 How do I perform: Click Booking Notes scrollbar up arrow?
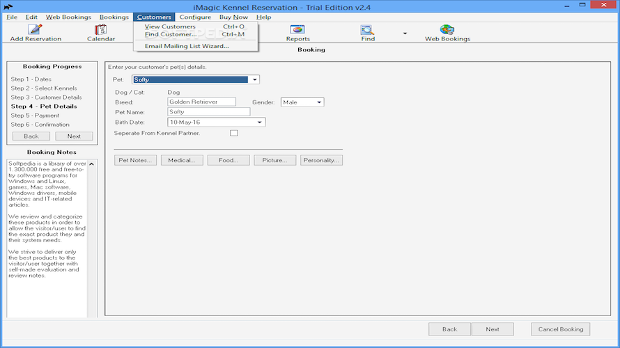[x=92, y=164]
